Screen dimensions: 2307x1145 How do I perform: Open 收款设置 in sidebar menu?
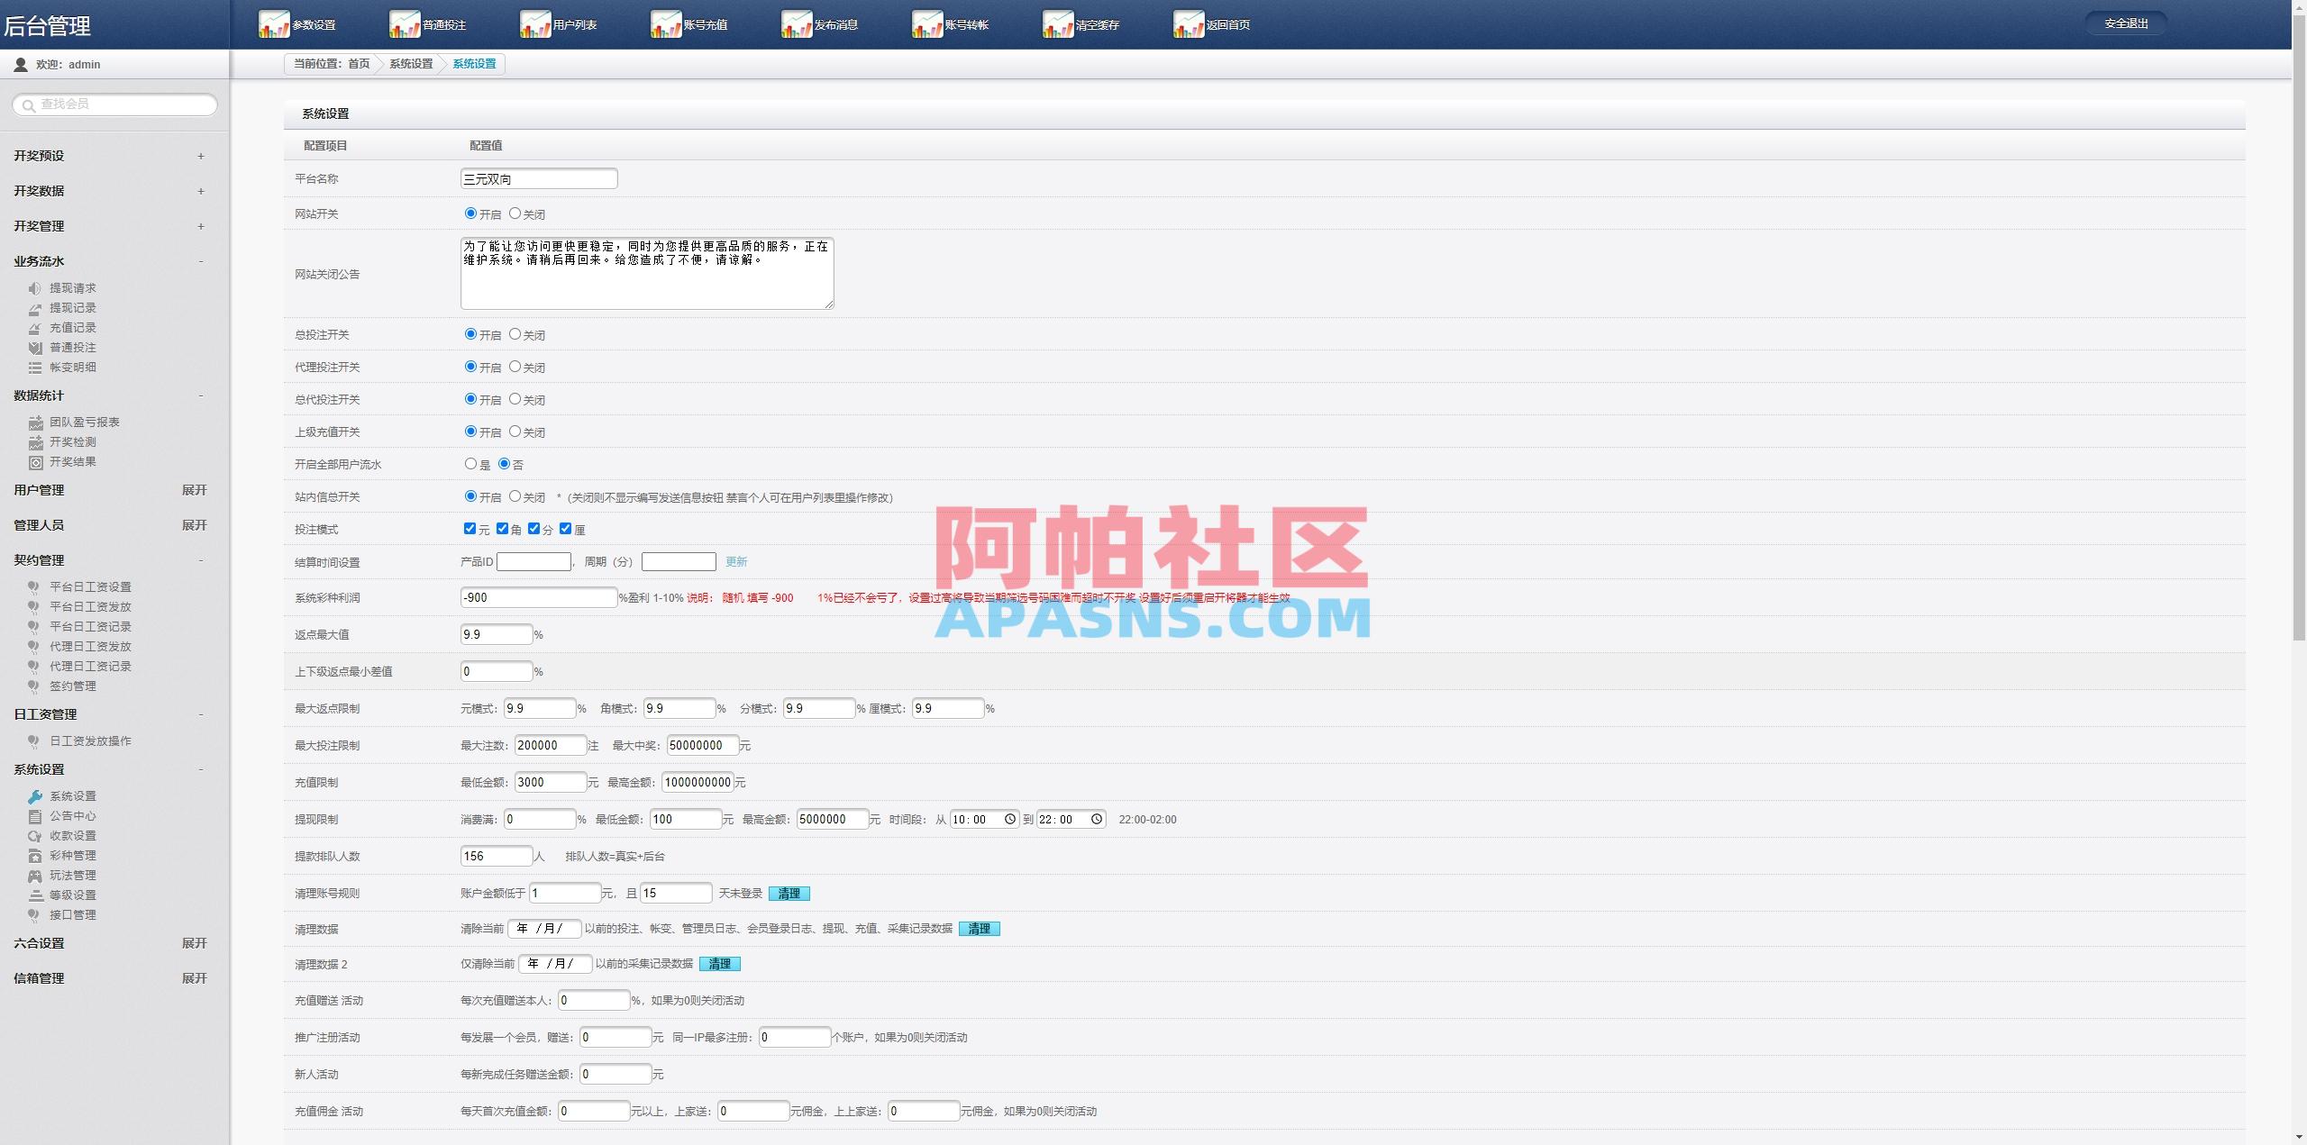(x=73, y=836)
